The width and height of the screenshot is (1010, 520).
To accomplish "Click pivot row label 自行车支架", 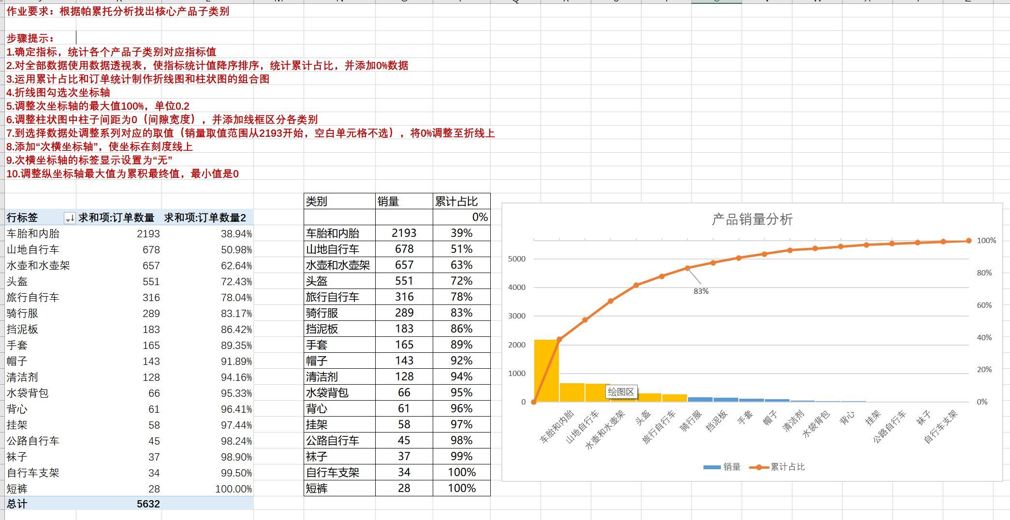I will [33, 473].
